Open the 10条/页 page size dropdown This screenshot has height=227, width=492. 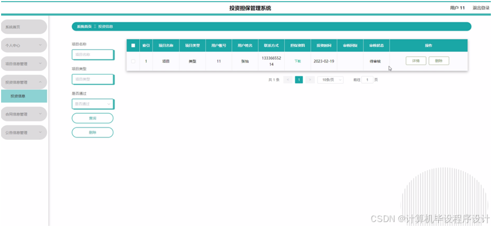(330, 80)
